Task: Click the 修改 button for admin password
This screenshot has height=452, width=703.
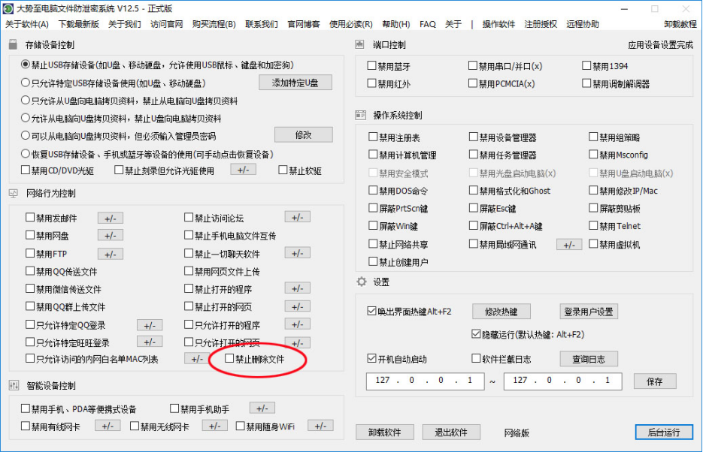Action: 304,134
